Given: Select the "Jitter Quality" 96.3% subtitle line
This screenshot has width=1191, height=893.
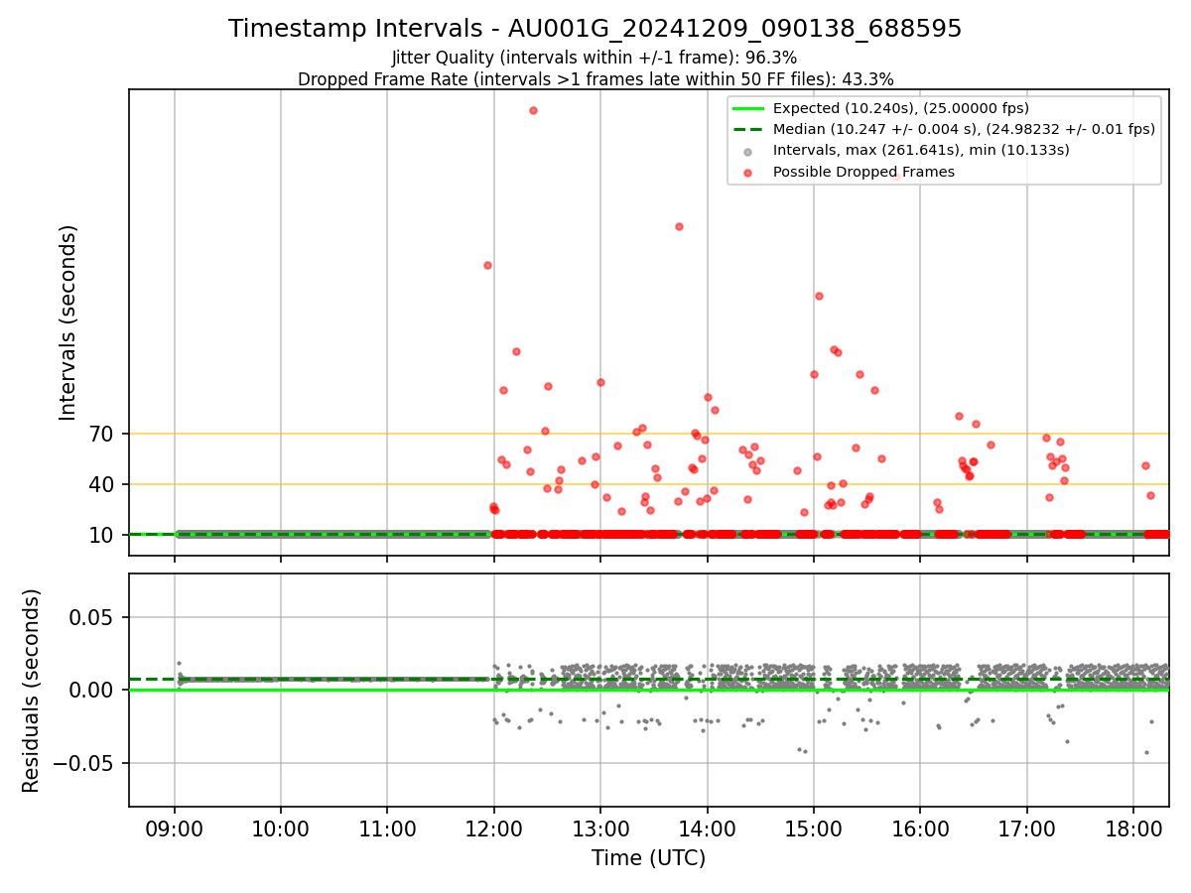Looking at the screenshot, I should point(595,58).
